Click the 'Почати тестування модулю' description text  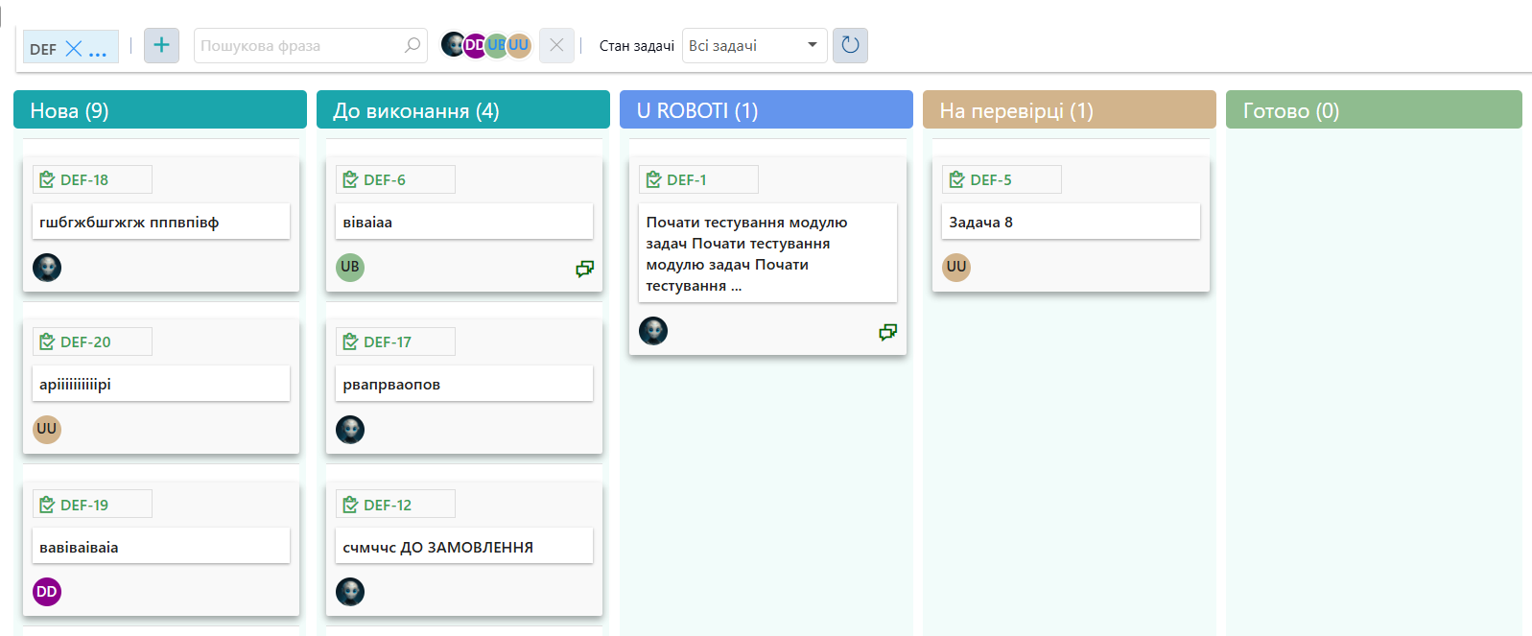pos(746,254)
